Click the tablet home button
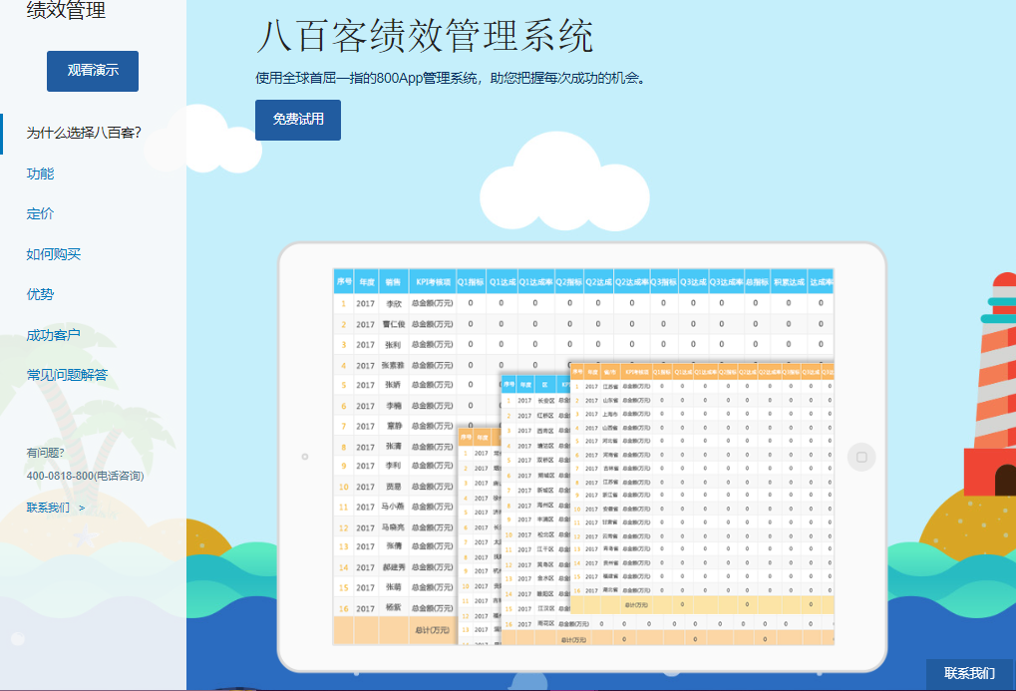 [x=861, y=457]
